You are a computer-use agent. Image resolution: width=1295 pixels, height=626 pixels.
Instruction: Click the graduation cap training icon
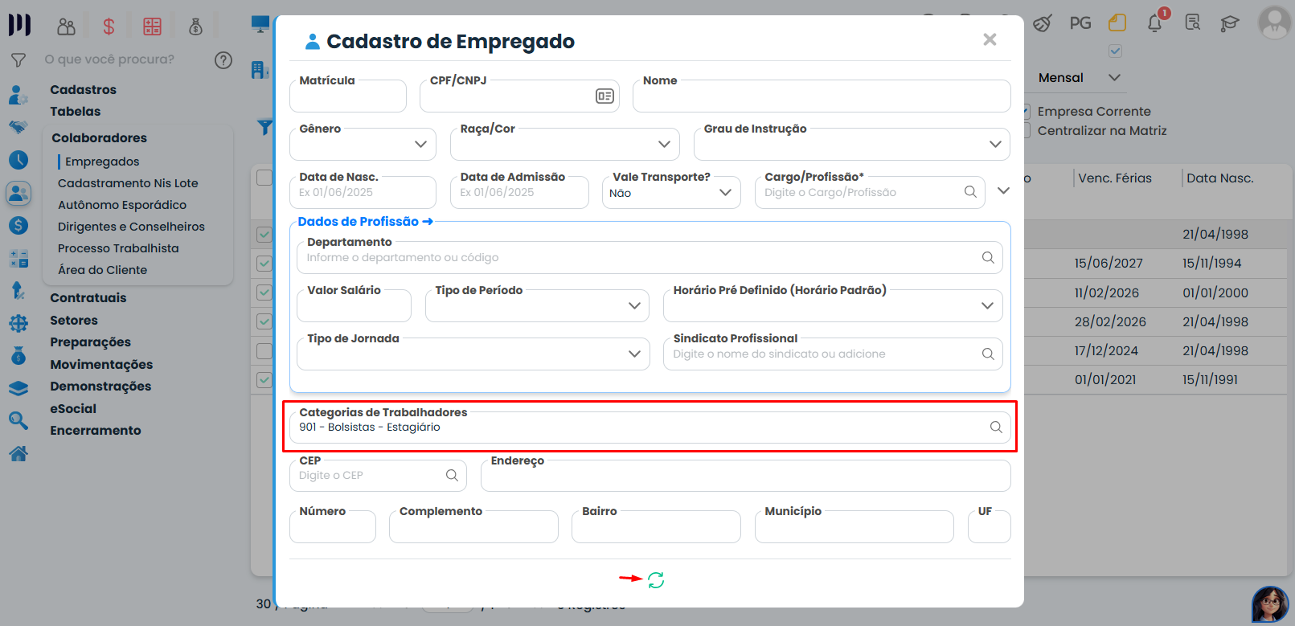click(1229, 23)
